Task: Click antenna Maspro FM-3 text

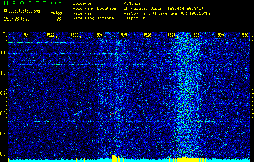Action: click(137, 18)
